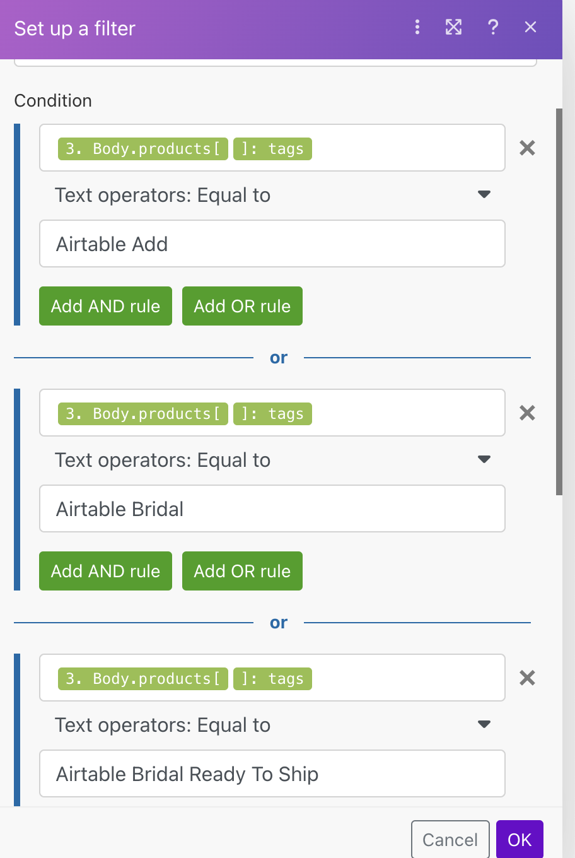Click Add OR rule under Airtable Add
The width and height of the screenshot is (575, 858).
(x=242, y=306)
